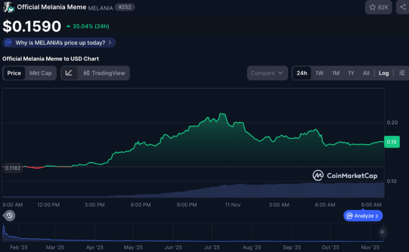Click the history clock icon below chart
Screen dimensions: 409x252
[x=9, y=215]
